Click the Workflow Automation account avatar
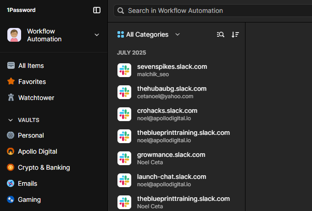This screenshot has width=312, height=211. click(x=14, y=35)
